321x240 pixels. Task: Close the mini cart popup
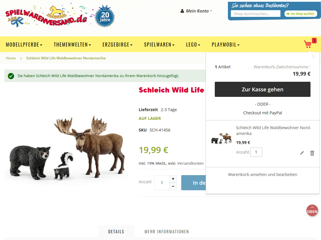coord(313,56)
